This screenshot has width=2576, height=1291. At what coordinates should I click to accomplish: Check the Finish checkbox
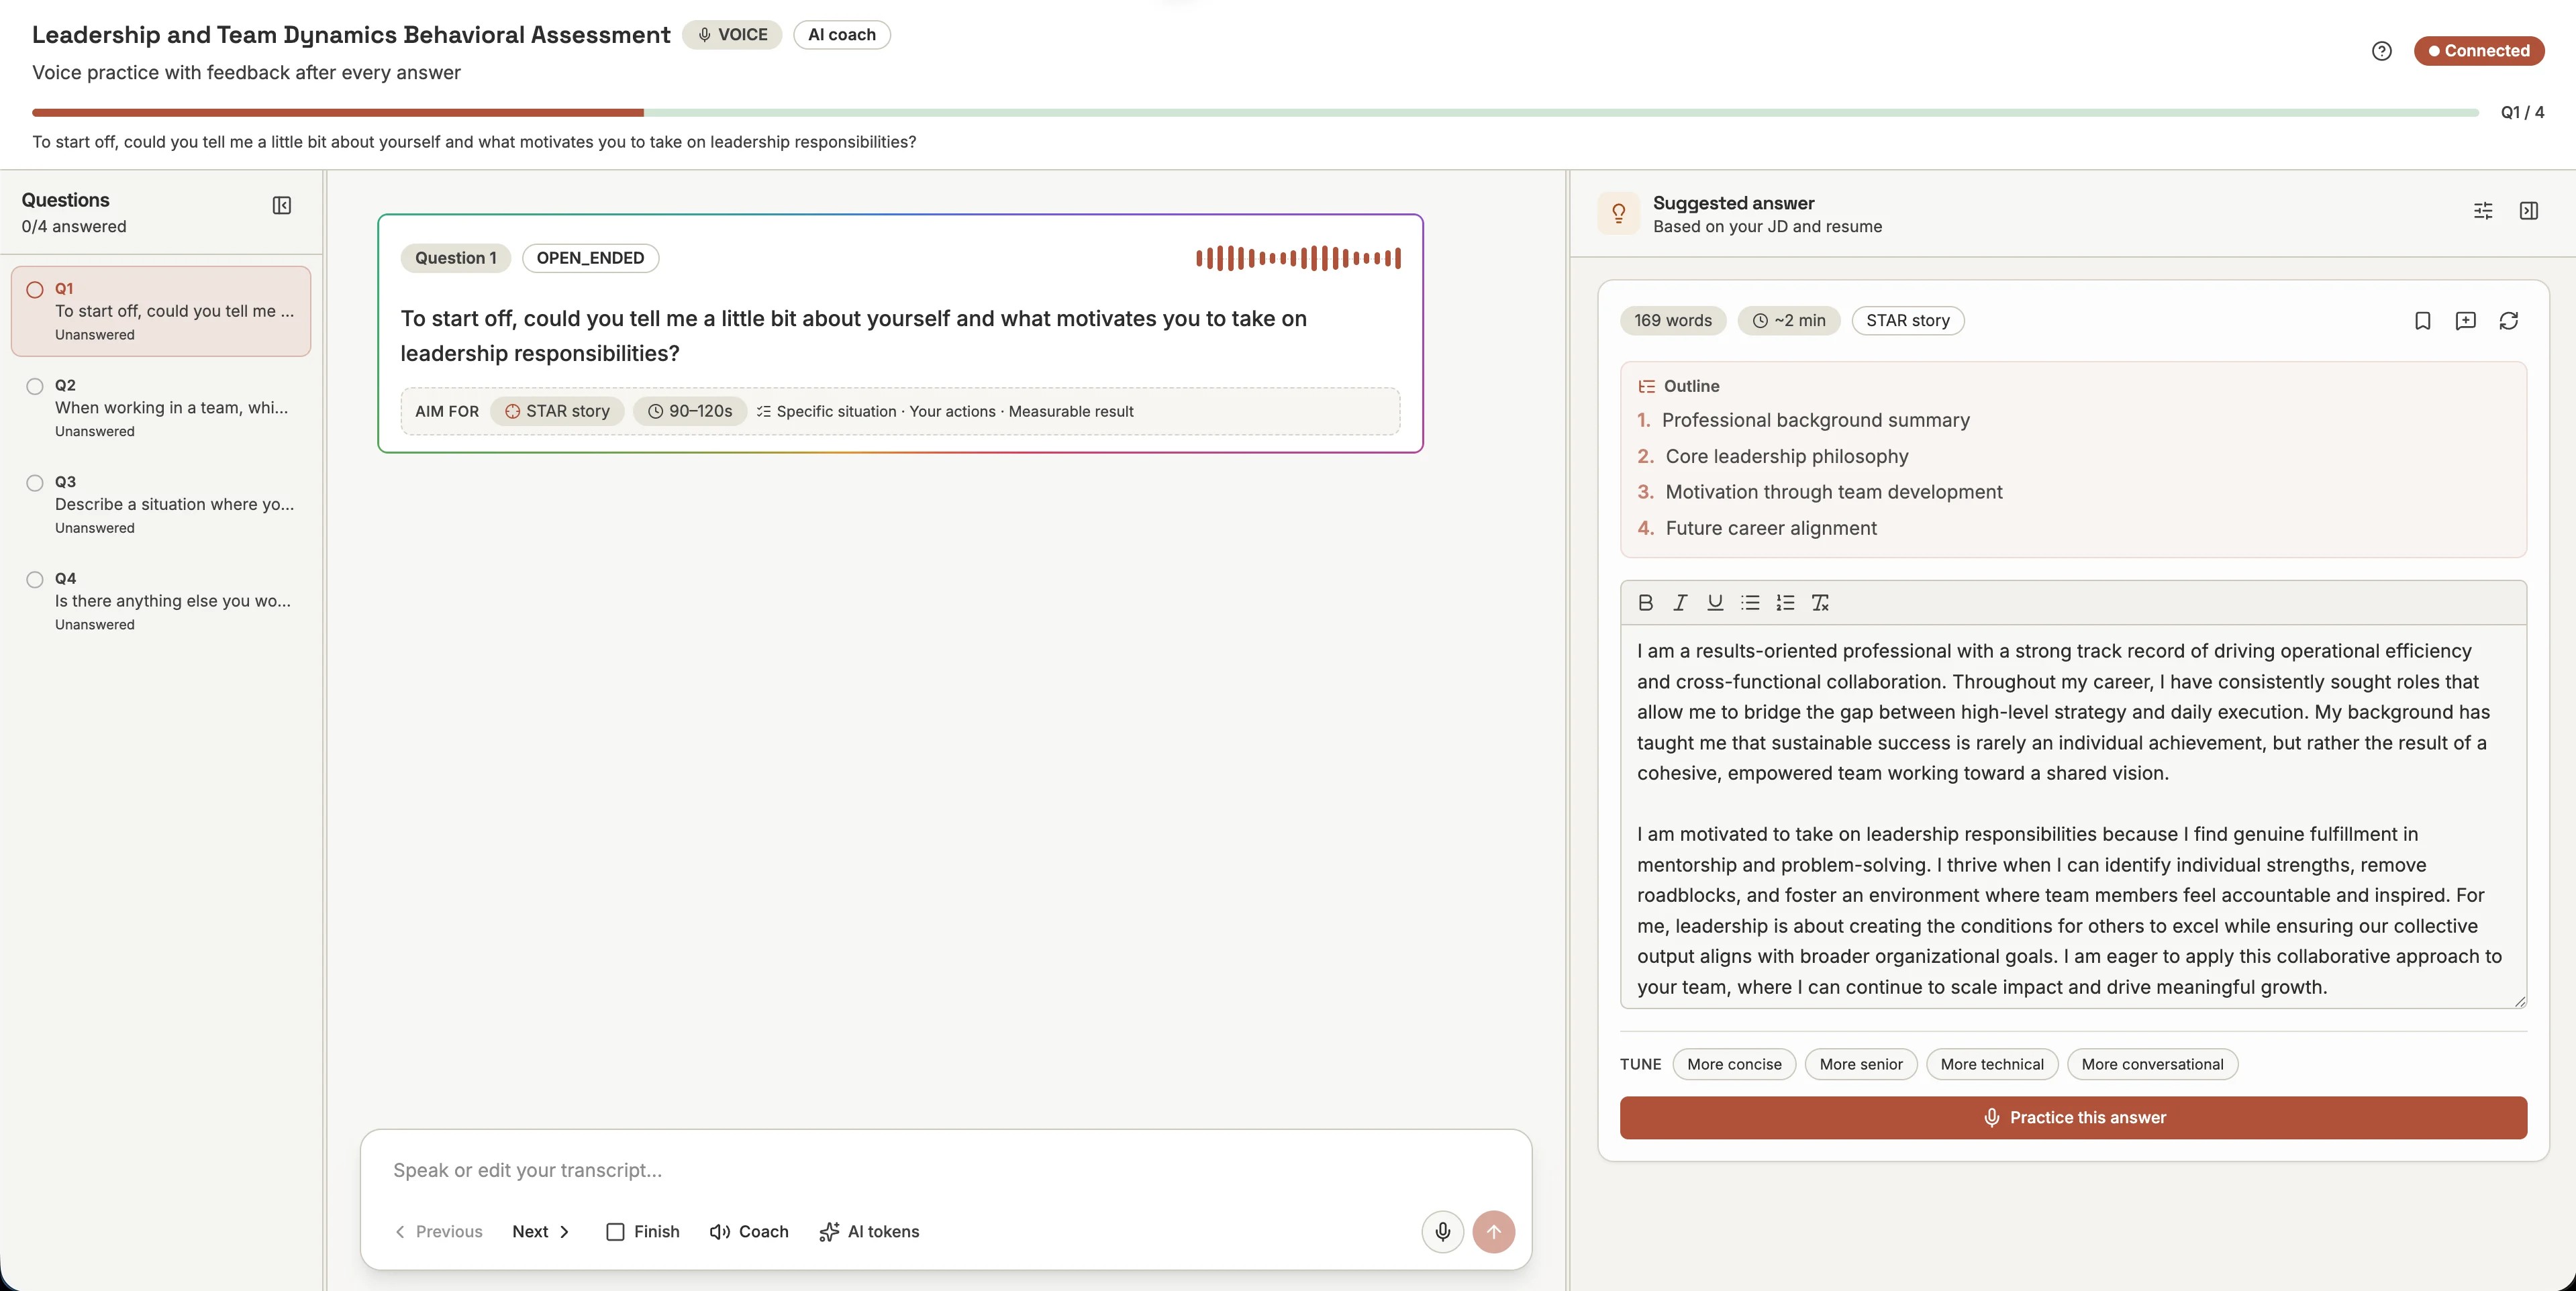(x=615, y=1232)
